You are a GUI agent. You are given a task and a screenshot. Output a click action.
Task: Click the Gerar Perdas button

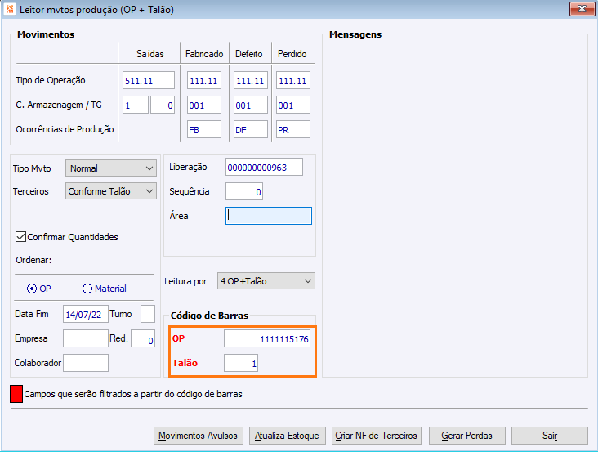tap(467, 436)
